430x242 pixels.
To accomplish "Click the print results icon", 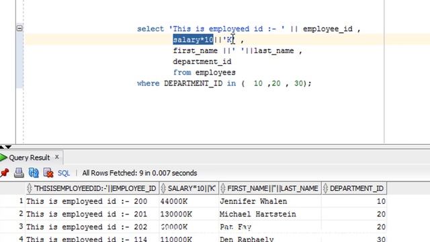I will [x=19, y=173].
